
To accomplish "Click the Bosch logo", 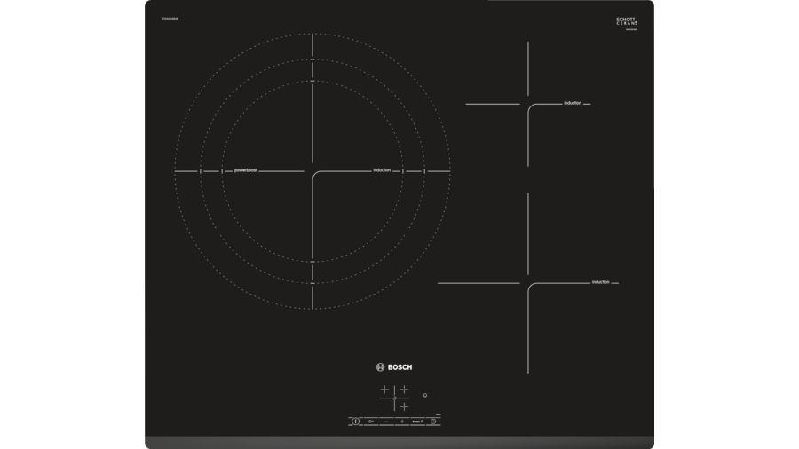I will (x=394, y=367).
